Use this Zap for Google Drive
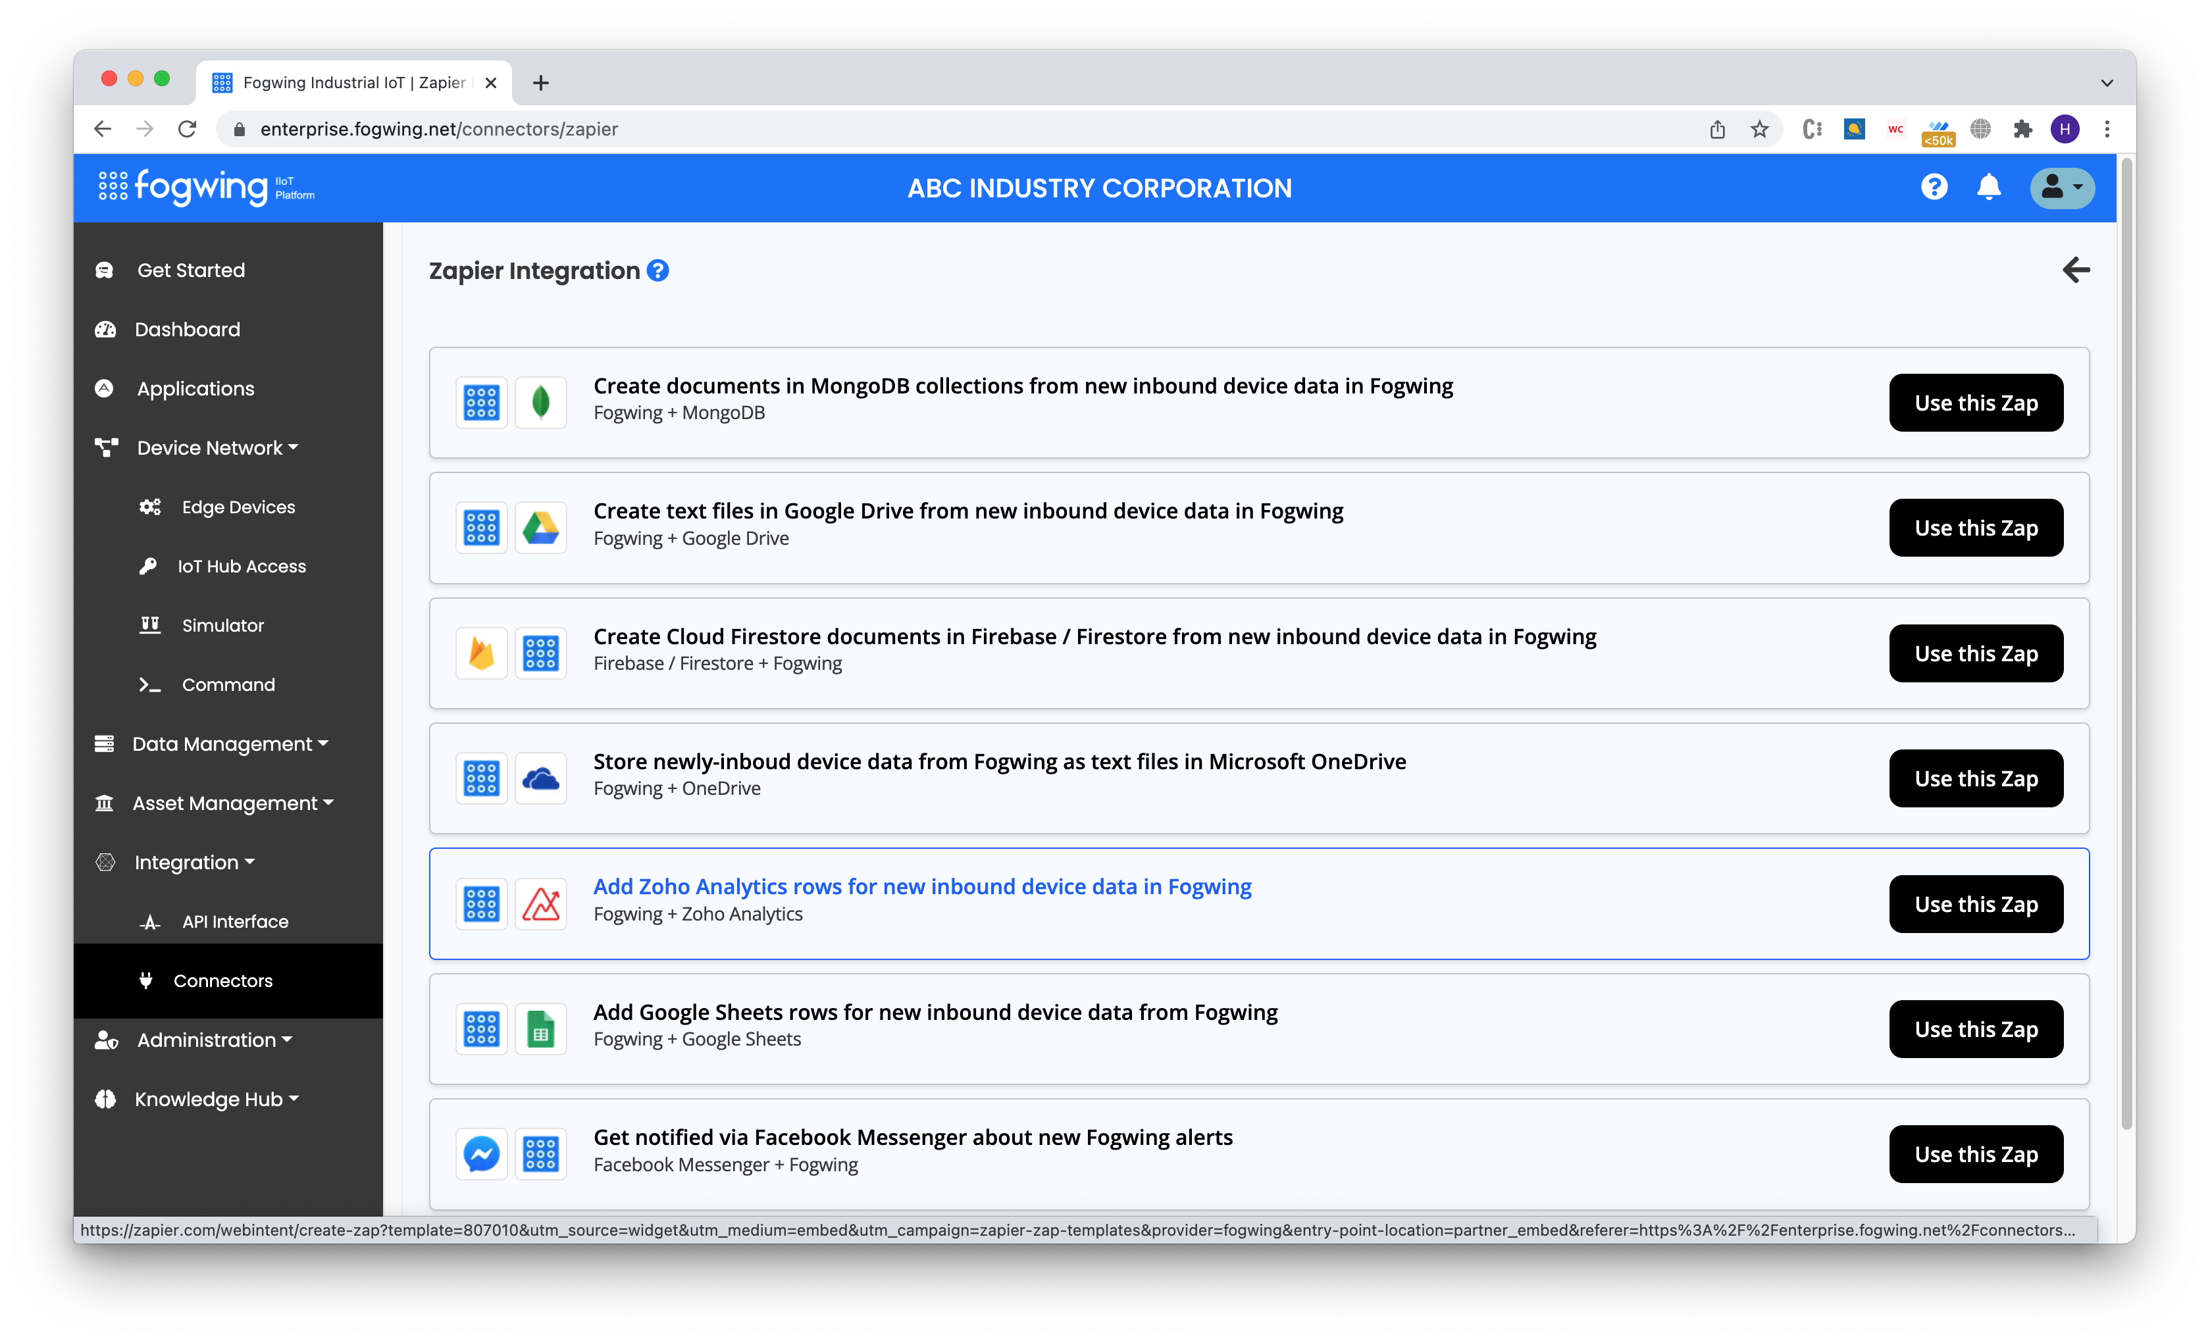Image resolution: width=2210 pixels, height=1341 pixels. pos(1976,528)
